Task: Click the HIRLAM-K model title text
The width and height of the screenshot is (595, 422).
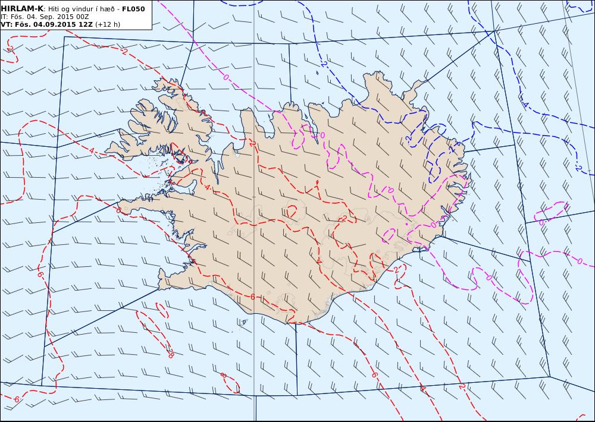Action: click(x=22, y=9)
